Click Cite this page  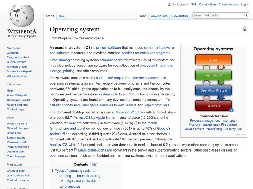16,156
